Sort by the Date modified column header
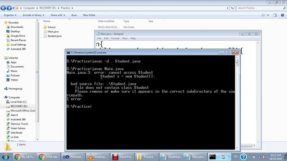The image size is (287, 161). [106, 21]
